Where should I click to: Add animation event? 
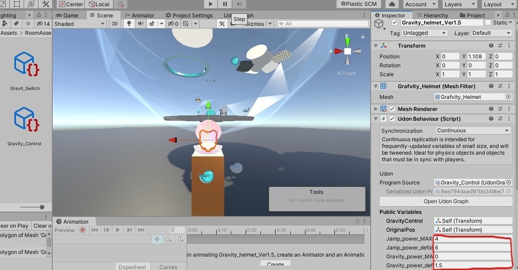[181, 239]
